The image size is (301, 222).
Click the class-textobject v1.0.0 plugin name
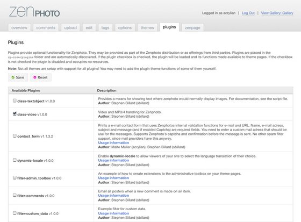point(36,101)
